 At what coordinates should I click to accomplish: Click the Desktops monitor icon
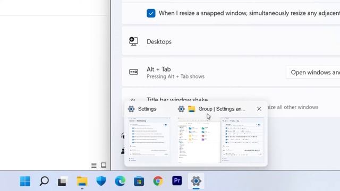133,41
